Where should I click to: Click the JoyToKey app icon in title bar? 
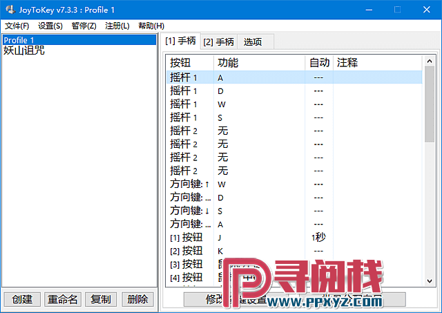coord(10,10)
